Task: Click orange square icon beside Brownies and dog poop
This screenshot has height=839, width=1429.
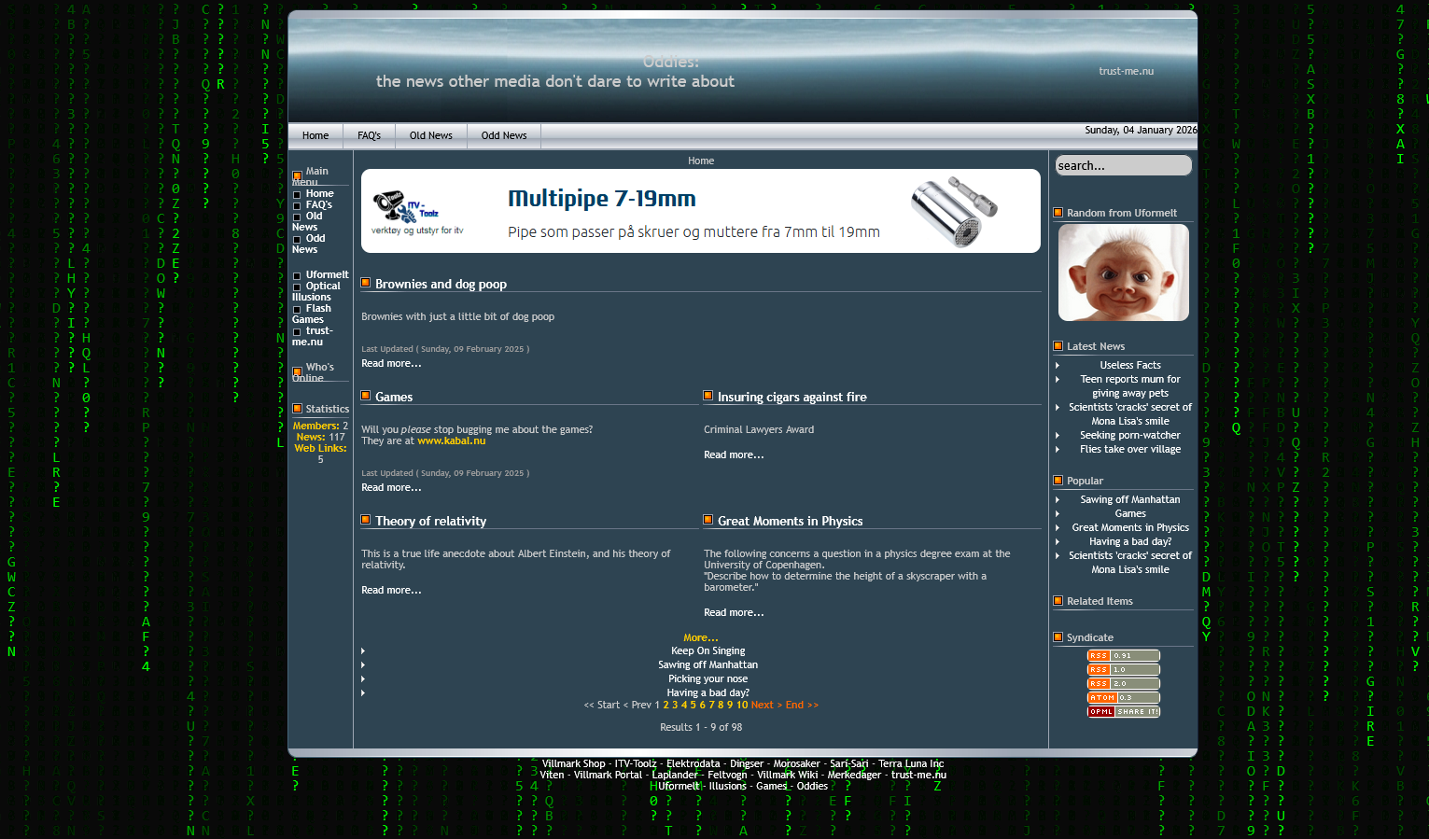Action: point(366,283)
